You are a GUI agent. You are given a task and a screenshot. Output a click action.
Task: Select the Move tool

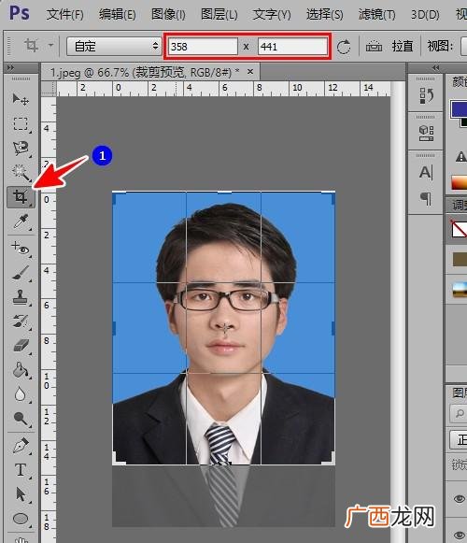click(x=21, y=100)
